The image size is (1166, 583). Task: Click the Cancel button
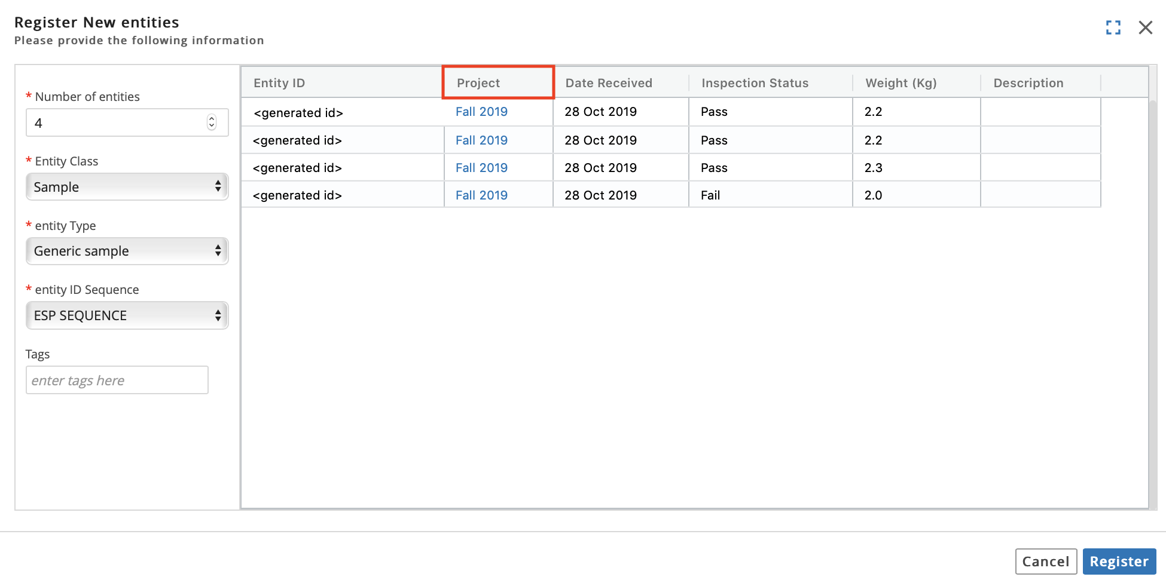point(1046,561)
